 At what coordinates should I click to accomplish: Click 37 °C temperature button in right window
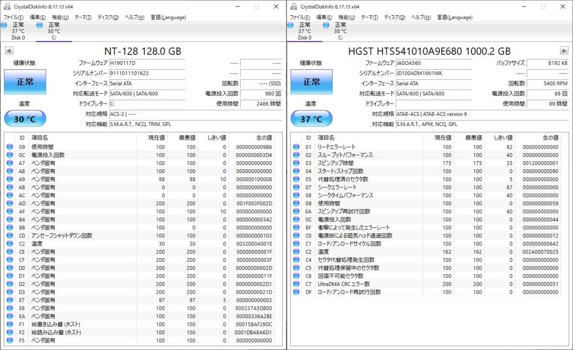pyautogui.click(x=312, y=119)
